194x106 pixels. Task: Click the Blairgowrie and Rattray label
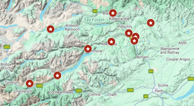[x=170, y=51]
